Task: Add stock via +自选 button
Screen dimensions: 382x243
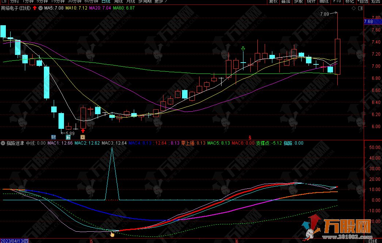Action: click(363, 1)
